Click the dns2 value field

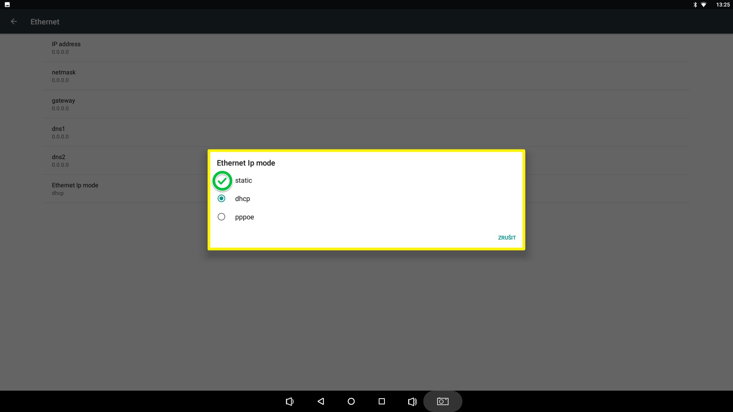coord(60,164)
